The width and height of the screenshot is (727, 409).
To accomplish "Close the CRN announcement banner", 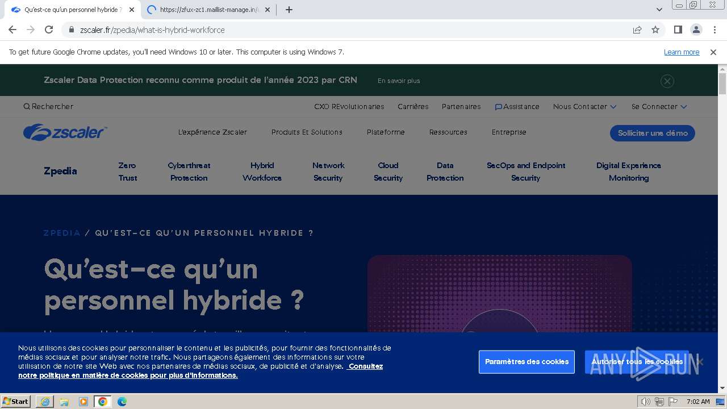I will (x=667, y=81).
